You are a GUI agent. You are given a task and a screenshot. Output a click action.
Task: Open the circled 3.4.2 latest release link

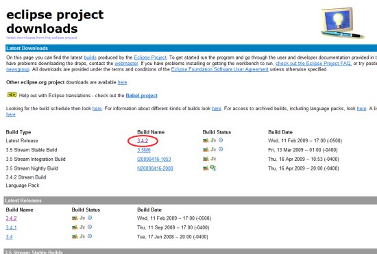(x=143, y=140)
